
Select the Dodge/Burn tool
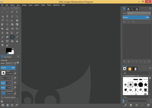7,45
